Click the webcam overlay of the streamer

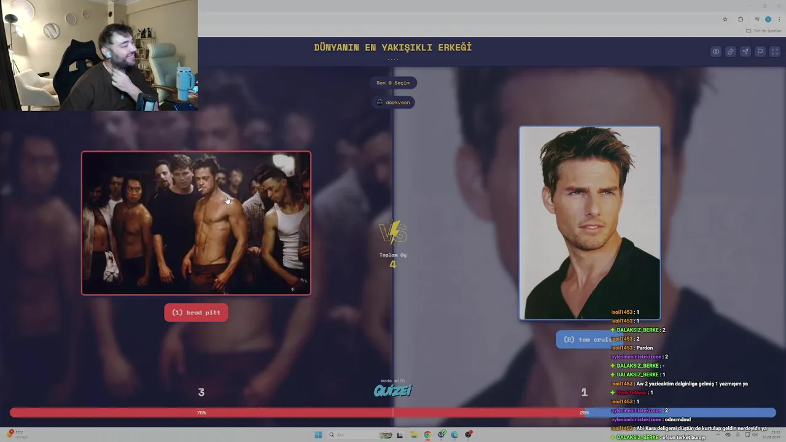click(x=99, y=55)
